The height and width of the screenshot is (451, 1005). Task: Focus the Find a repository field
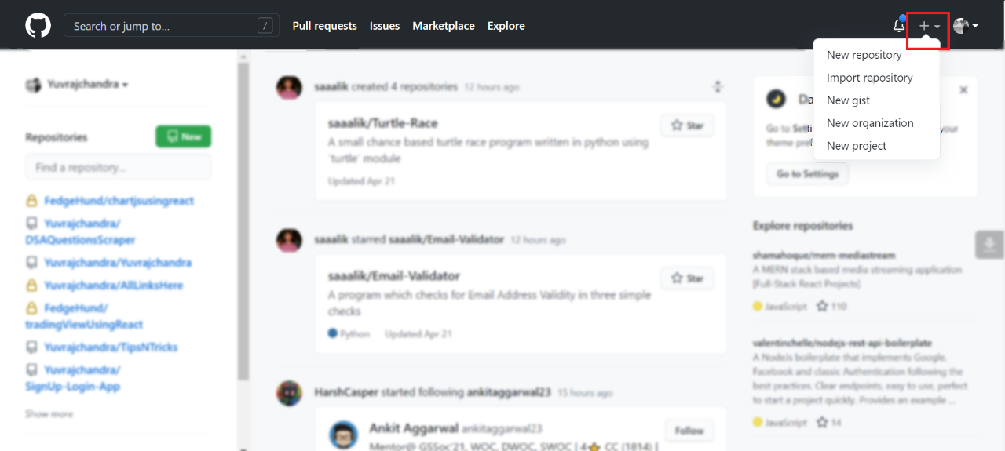[118, 167]
